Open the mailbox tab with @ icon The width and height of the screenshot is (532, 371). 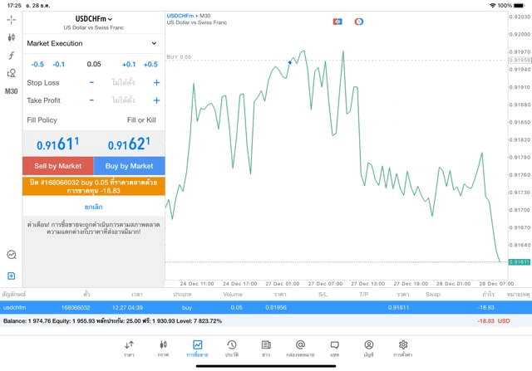[x=300, y=349]
